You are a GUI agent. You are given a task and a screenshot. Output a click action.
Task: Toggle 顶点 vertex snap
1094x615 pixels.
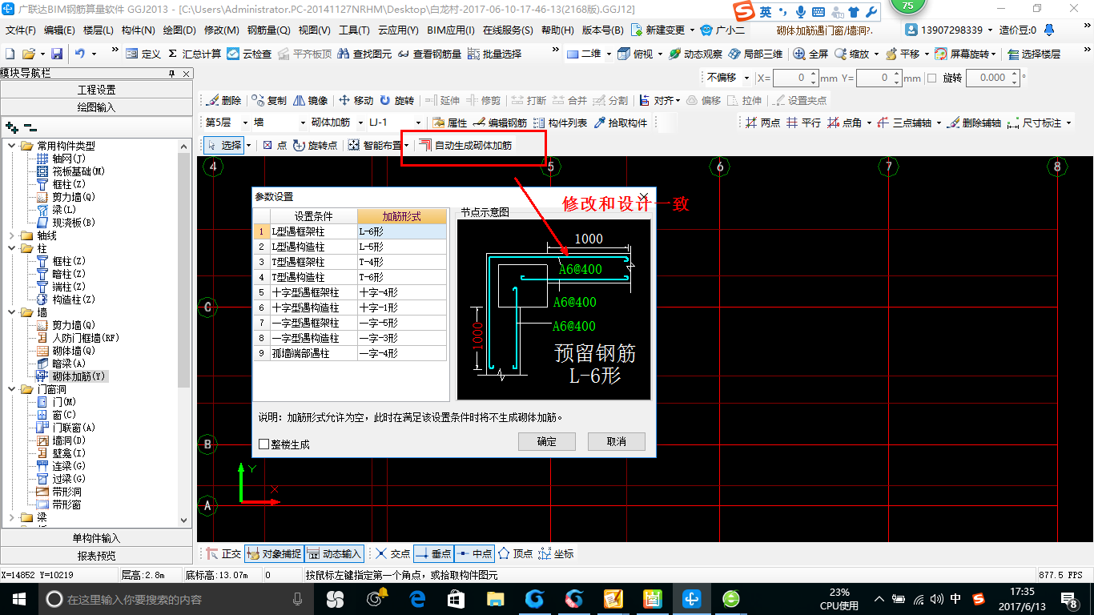tap(515, 553)
